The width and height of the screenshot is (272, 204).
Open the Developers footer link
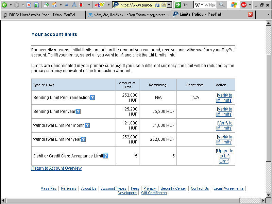pyautogui.click(x=127, y=193)
